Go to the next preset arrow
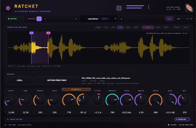Screen dimensions: 196x128 pos(122,19)
